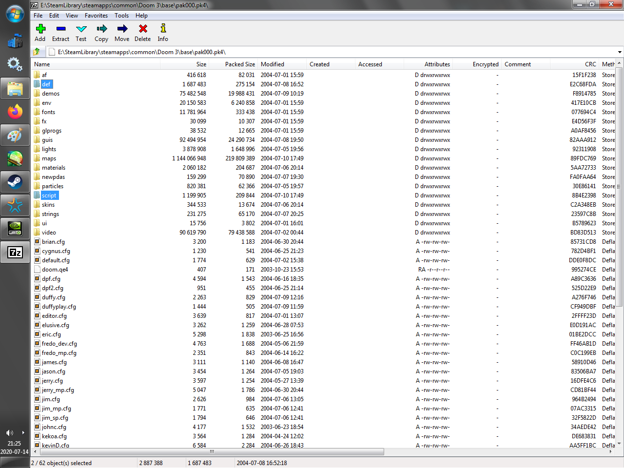This screenshot has height=468, width=624.
Task: Click the file icon beside brian.cfg
Action: 37,241
